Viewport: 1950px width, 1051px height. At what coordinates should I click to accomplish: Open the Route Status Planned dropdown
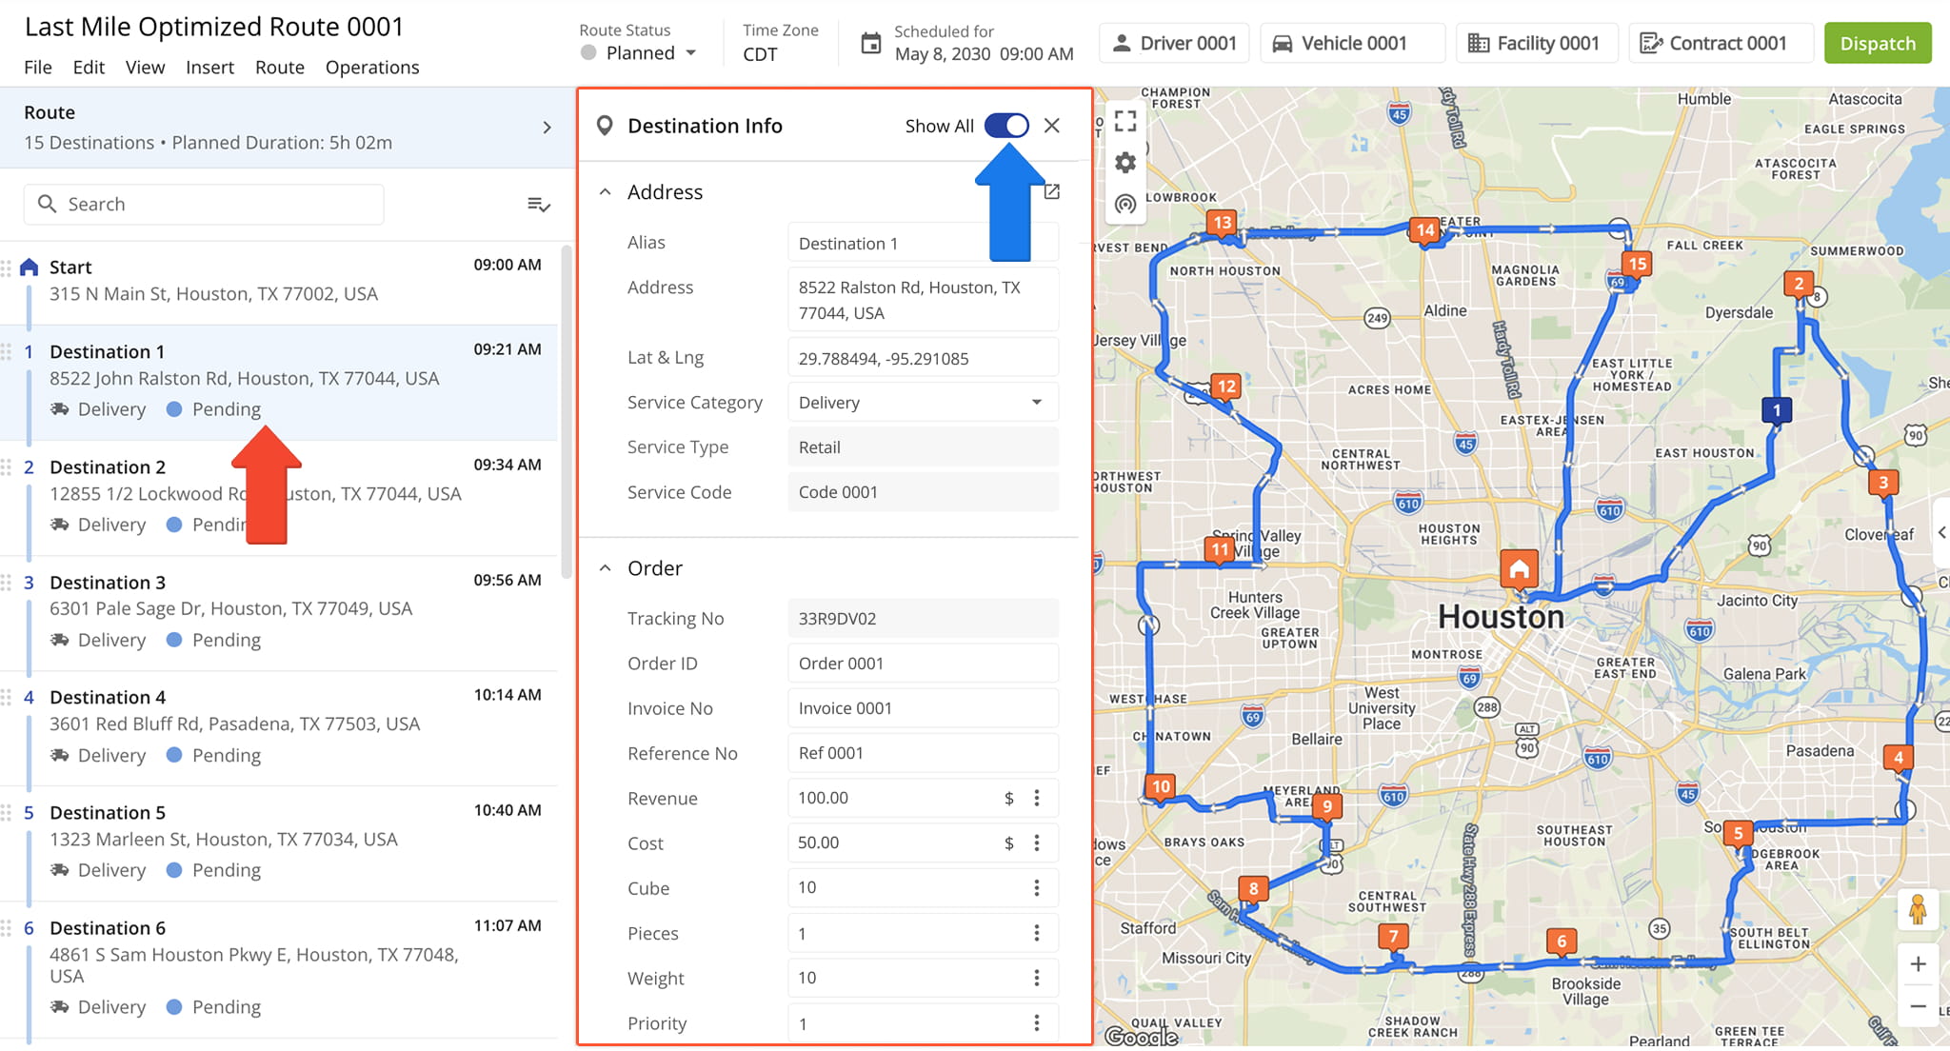coord(640,53)
